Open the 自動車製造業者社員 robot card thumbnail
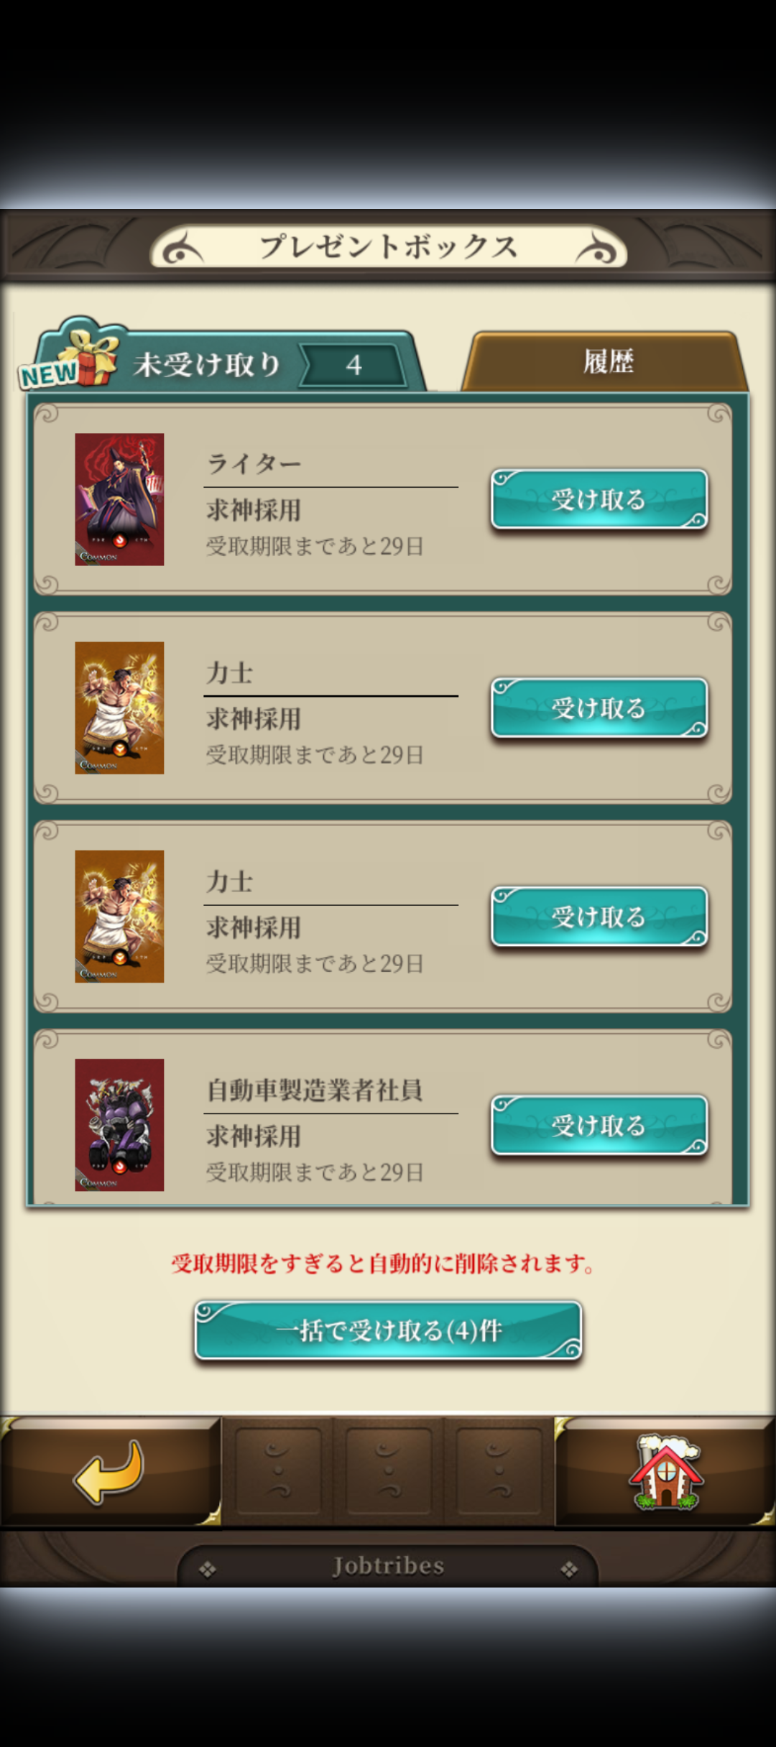This screenshot has width=776, height=1747. pos(119,1125)
